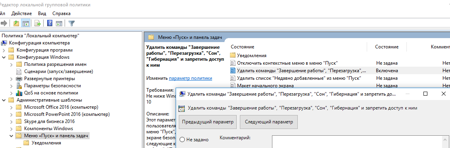Viewport: 450px width, 148px height.
Task: Click the dialog title bar policy icon
Action: (182, 94)
